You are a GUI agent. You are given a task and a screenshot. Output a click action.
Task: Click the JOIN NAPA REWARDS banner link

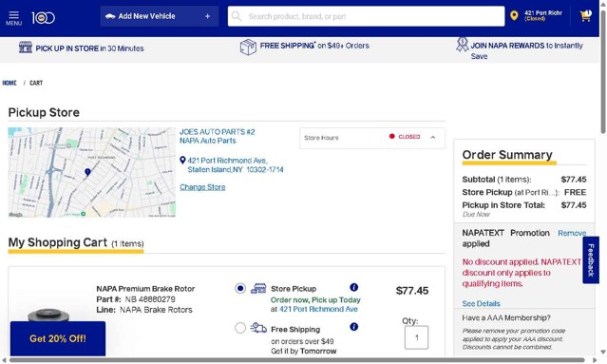pyautogui.click(x=526, y=50)
